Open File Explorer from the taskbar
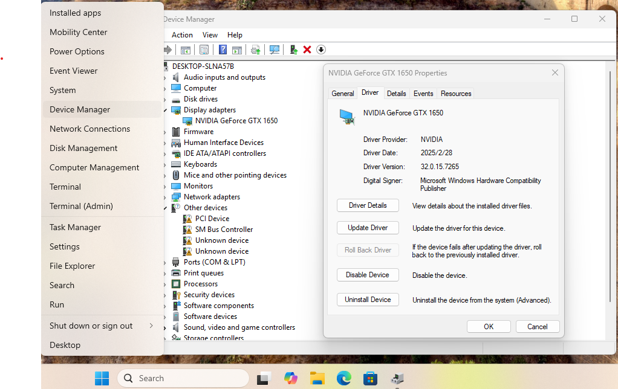 coord(317,378)
